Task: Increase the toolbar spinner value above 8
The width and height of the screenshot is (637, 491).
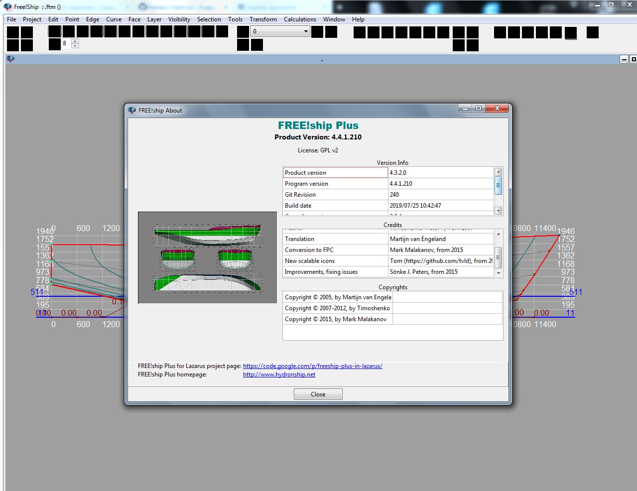Action: pos(75,41)
